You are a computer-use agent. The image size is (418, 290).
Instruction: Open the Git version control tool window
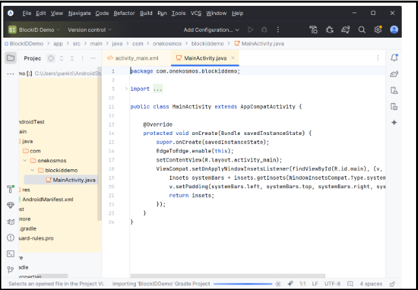tap(10, 269)
